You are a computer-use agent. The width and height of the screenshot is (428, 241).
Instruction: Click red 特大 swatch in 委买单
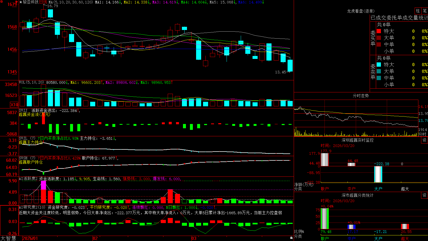[x=379, y=31]
